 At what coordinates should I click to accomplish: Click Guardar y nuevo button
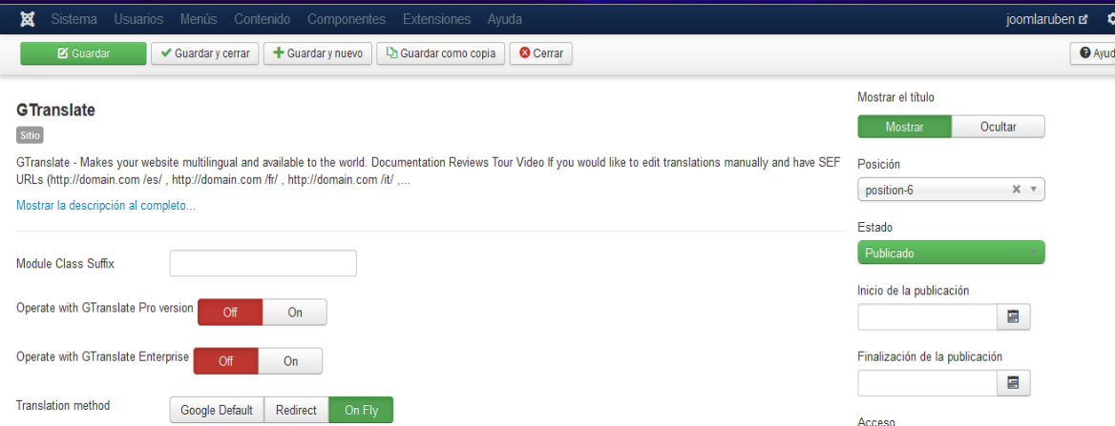[317, 53]
